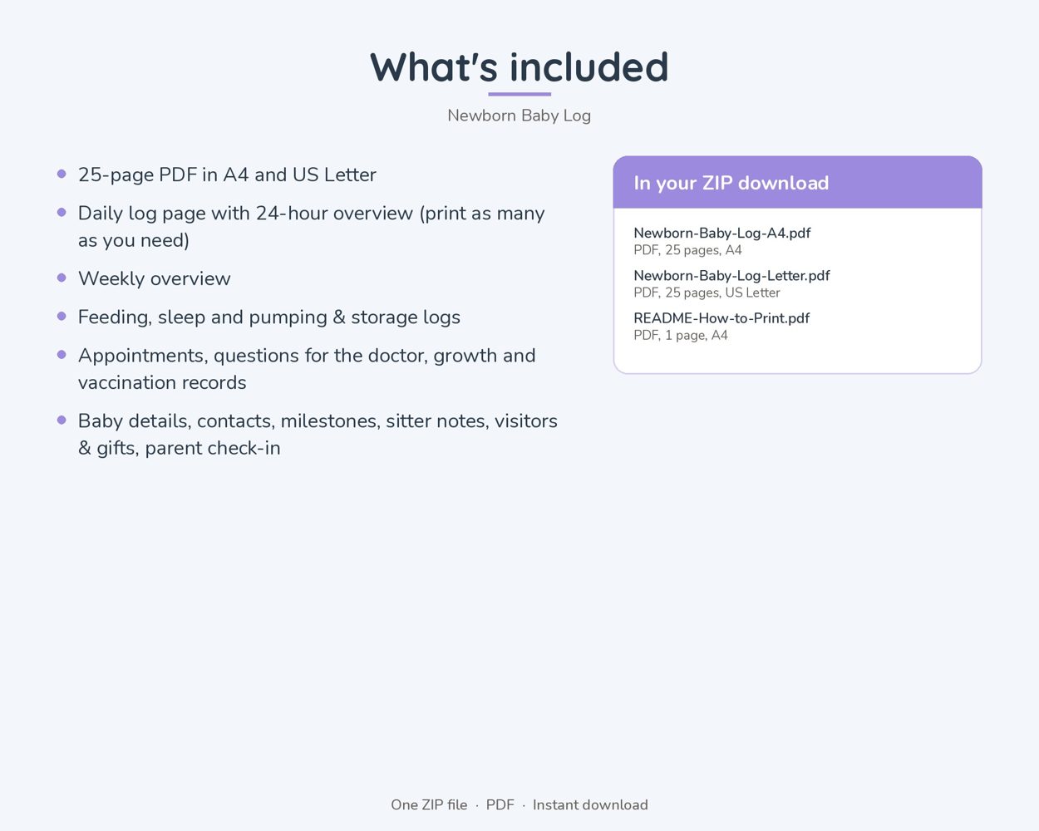Viewport: 1039px width, 831px height.
Task: Click the purple underline below the heading
Action: 519,94
